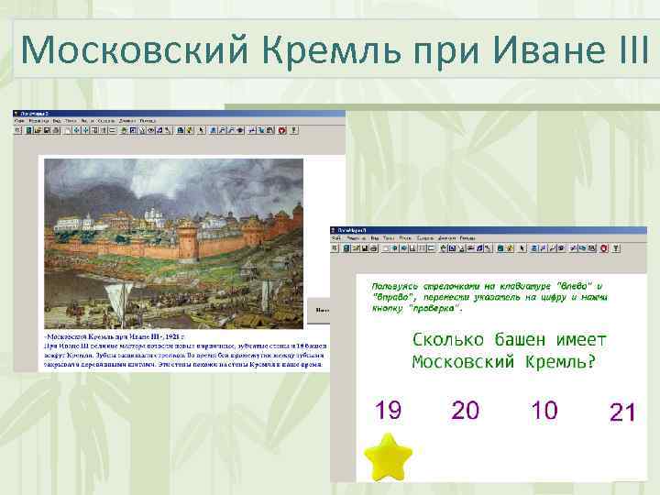Click the yellow star pointer under 19
This screenshot has height=495, width=660.
(x=388, y=457)
